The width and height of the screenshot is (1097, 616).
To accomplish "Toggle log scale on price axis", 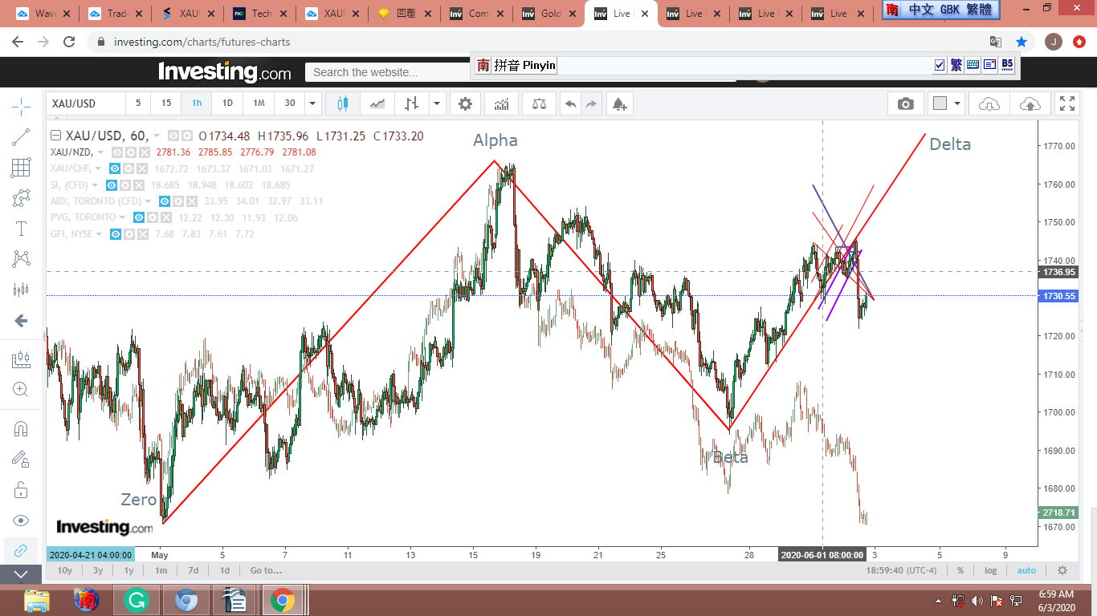I will 991,570.
